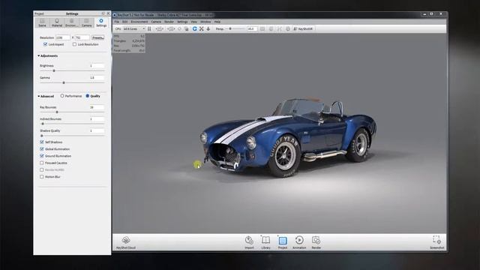Click the Indirect Bounces slider handle
This screenshot has width=480, height=270.
point(43,124)
